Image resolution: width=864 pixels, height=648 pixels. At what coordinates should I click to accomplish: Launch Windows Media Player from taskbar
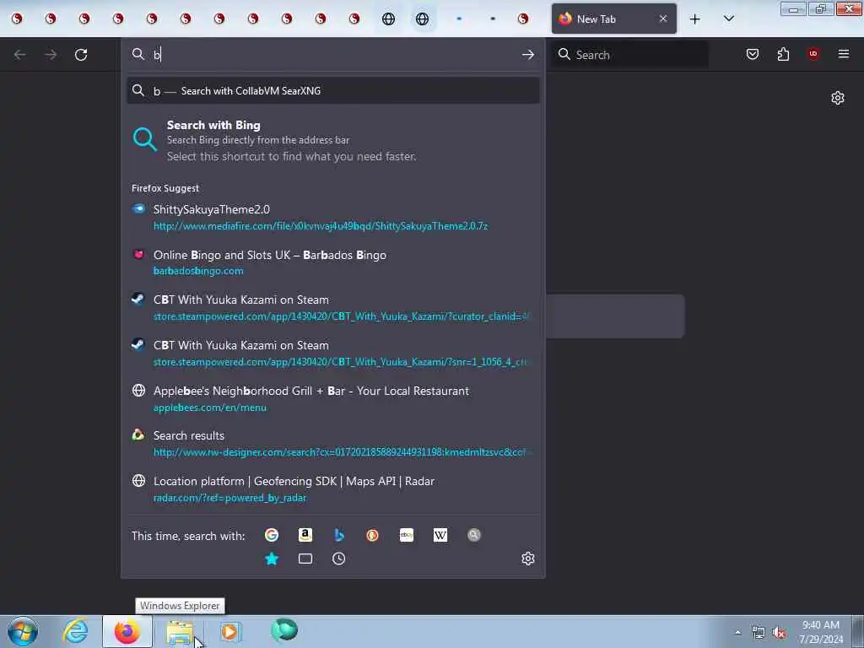(x=230, y=631)
